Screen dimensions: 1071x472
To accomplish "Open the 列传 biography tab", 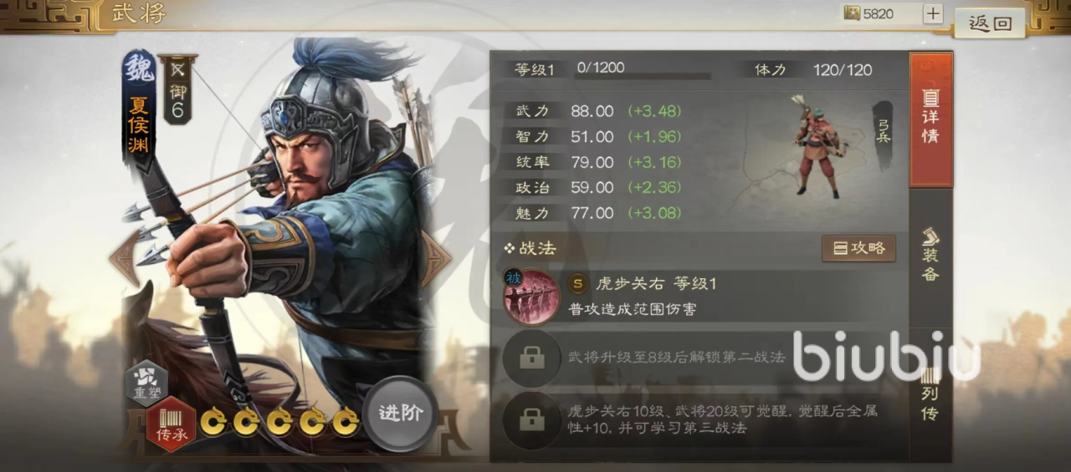I will pos(930,393).
